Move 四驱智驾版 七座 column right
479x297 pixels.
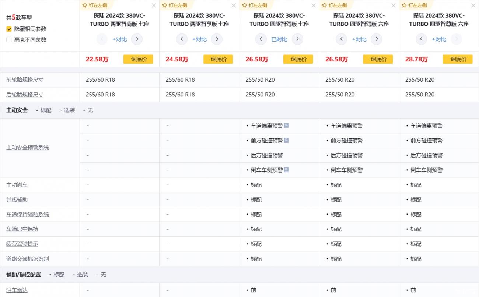tap(297, 39)
